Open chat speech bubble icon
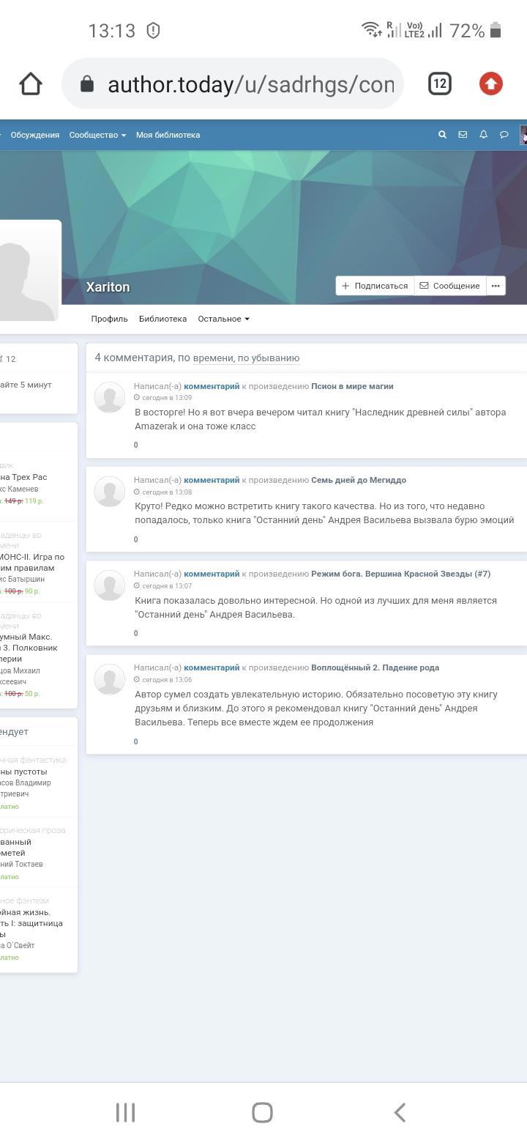 pos(504,135)
